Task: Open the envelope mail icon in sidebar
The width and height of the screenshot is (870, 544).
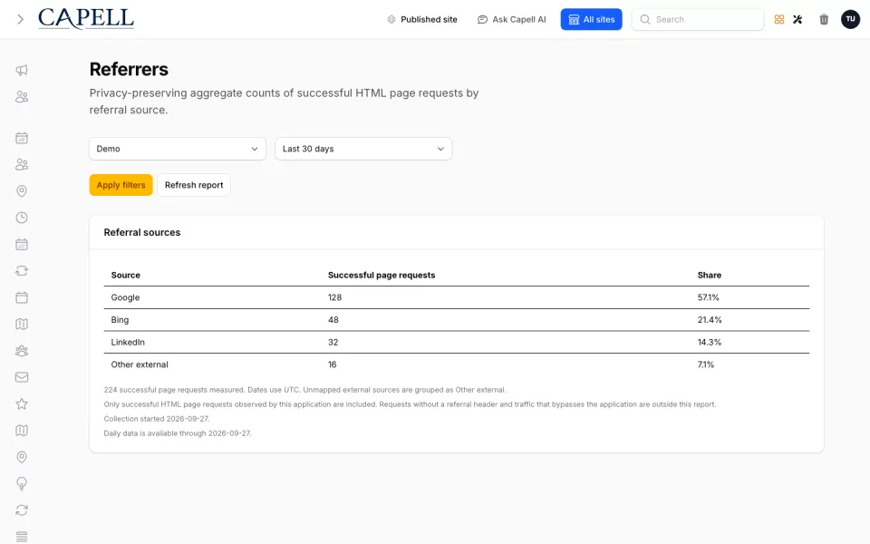Action: coord(22,377)
